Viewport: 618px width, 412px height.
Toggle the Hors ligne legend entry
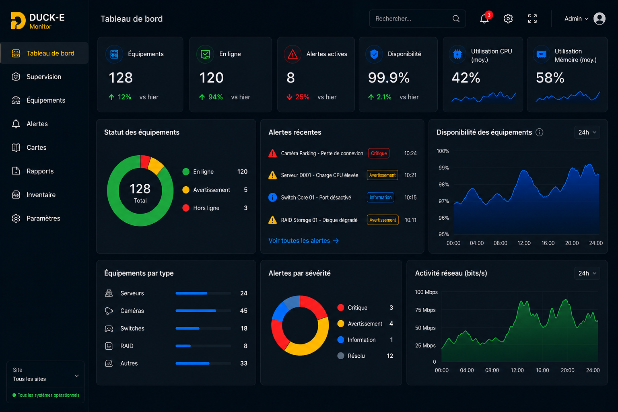(201, 208)
